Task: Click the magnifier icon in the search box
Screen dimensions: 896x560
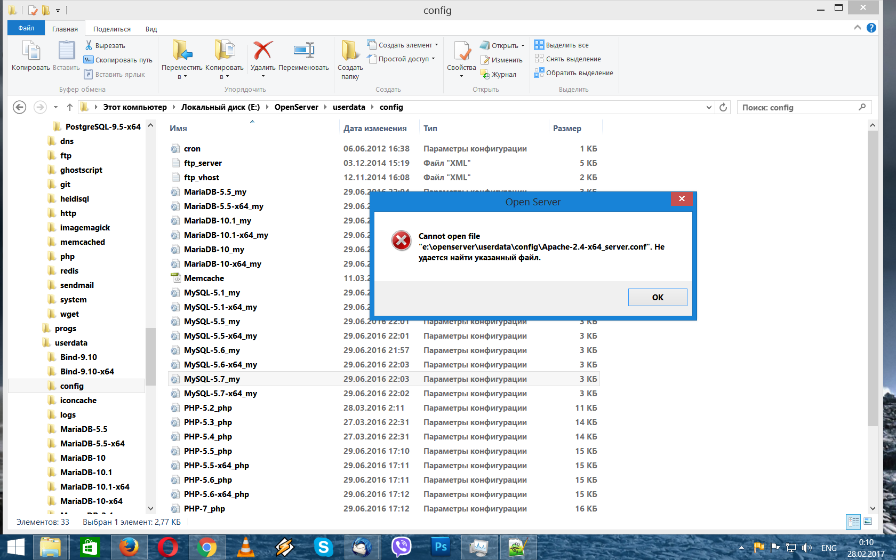Action: (x=862, y=107)
